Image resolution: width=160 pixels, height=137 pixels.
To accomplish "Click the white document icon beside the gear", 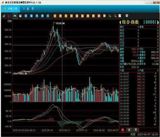I will [120, 16].
